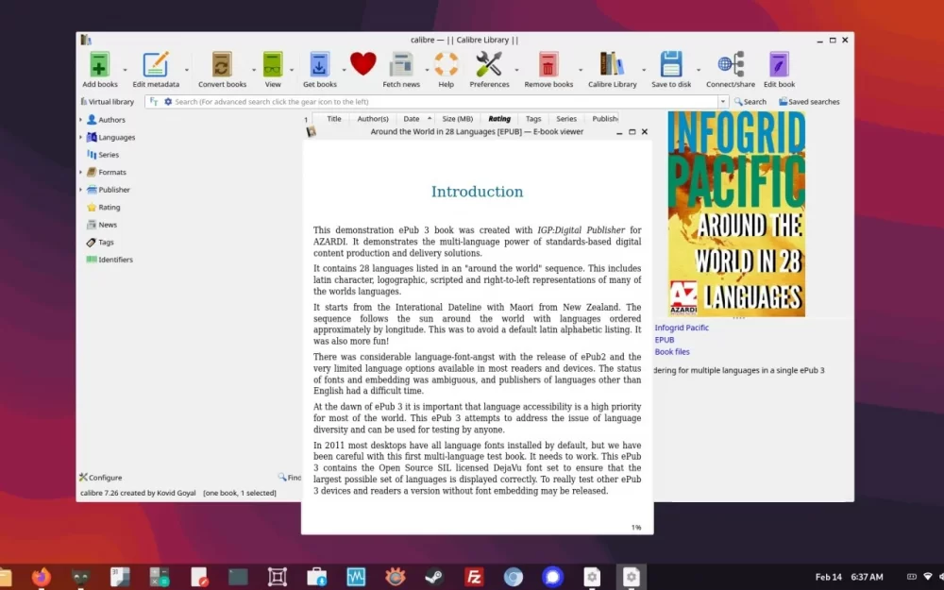Toggle full text search icon in search bar

(154, 102)
